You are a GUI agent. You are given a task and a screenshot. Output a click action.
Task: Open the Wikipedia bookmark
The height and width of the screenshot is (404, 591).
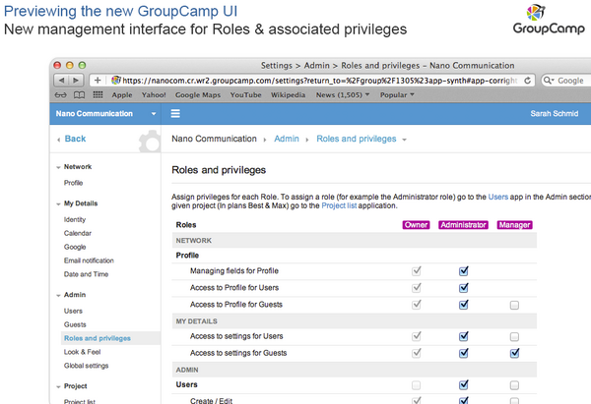(288, 94)
